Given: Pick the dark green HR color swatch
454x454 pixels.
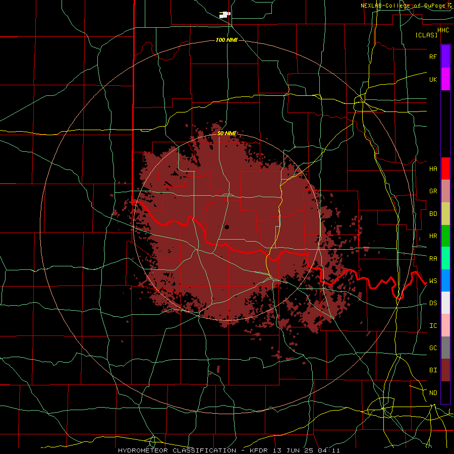Looking at the screenshot, I should coord(445,236).
